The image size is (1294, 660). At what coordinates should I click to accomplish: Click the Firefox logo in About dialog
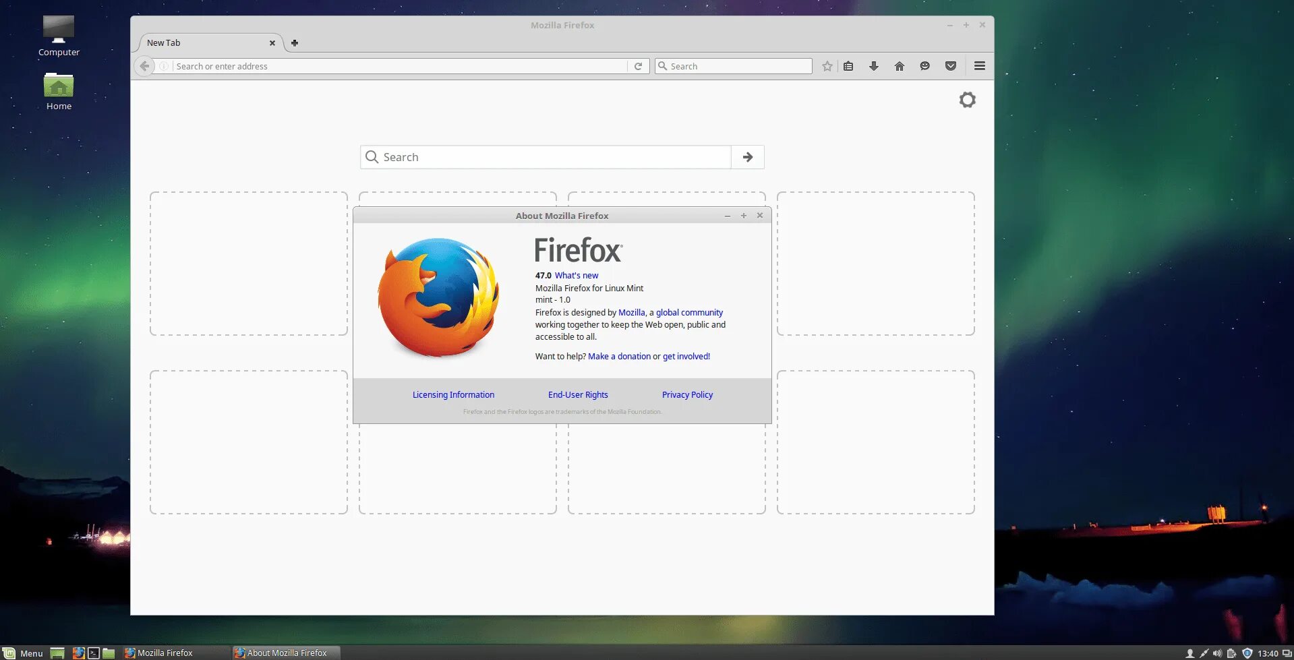438,297
